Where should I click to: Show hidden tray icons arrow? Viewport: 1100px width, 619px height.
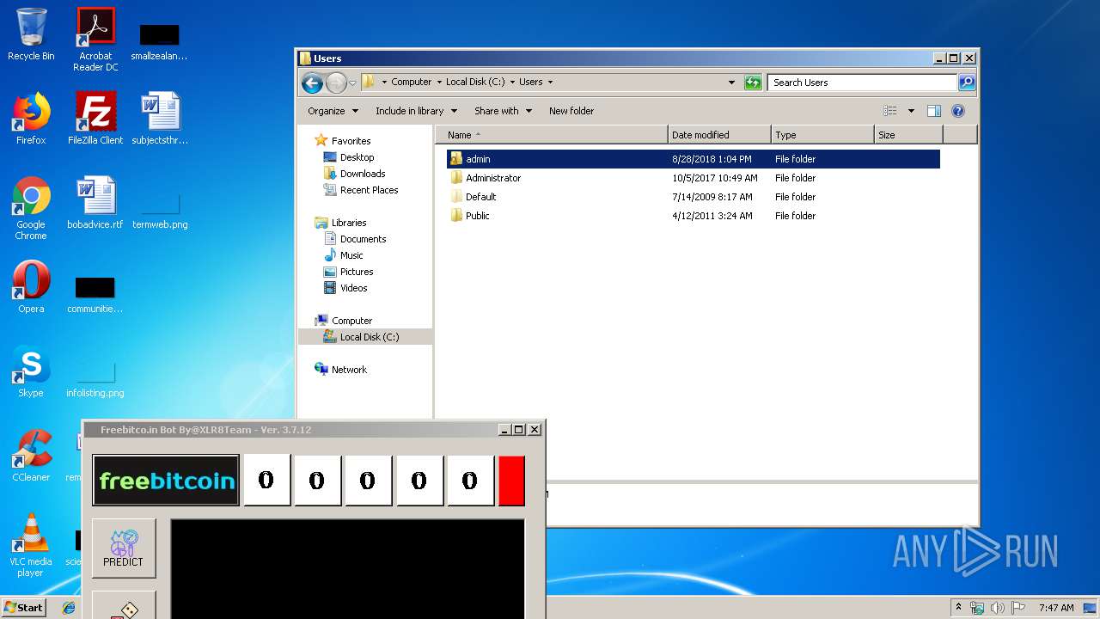click(x=958, y=608)
